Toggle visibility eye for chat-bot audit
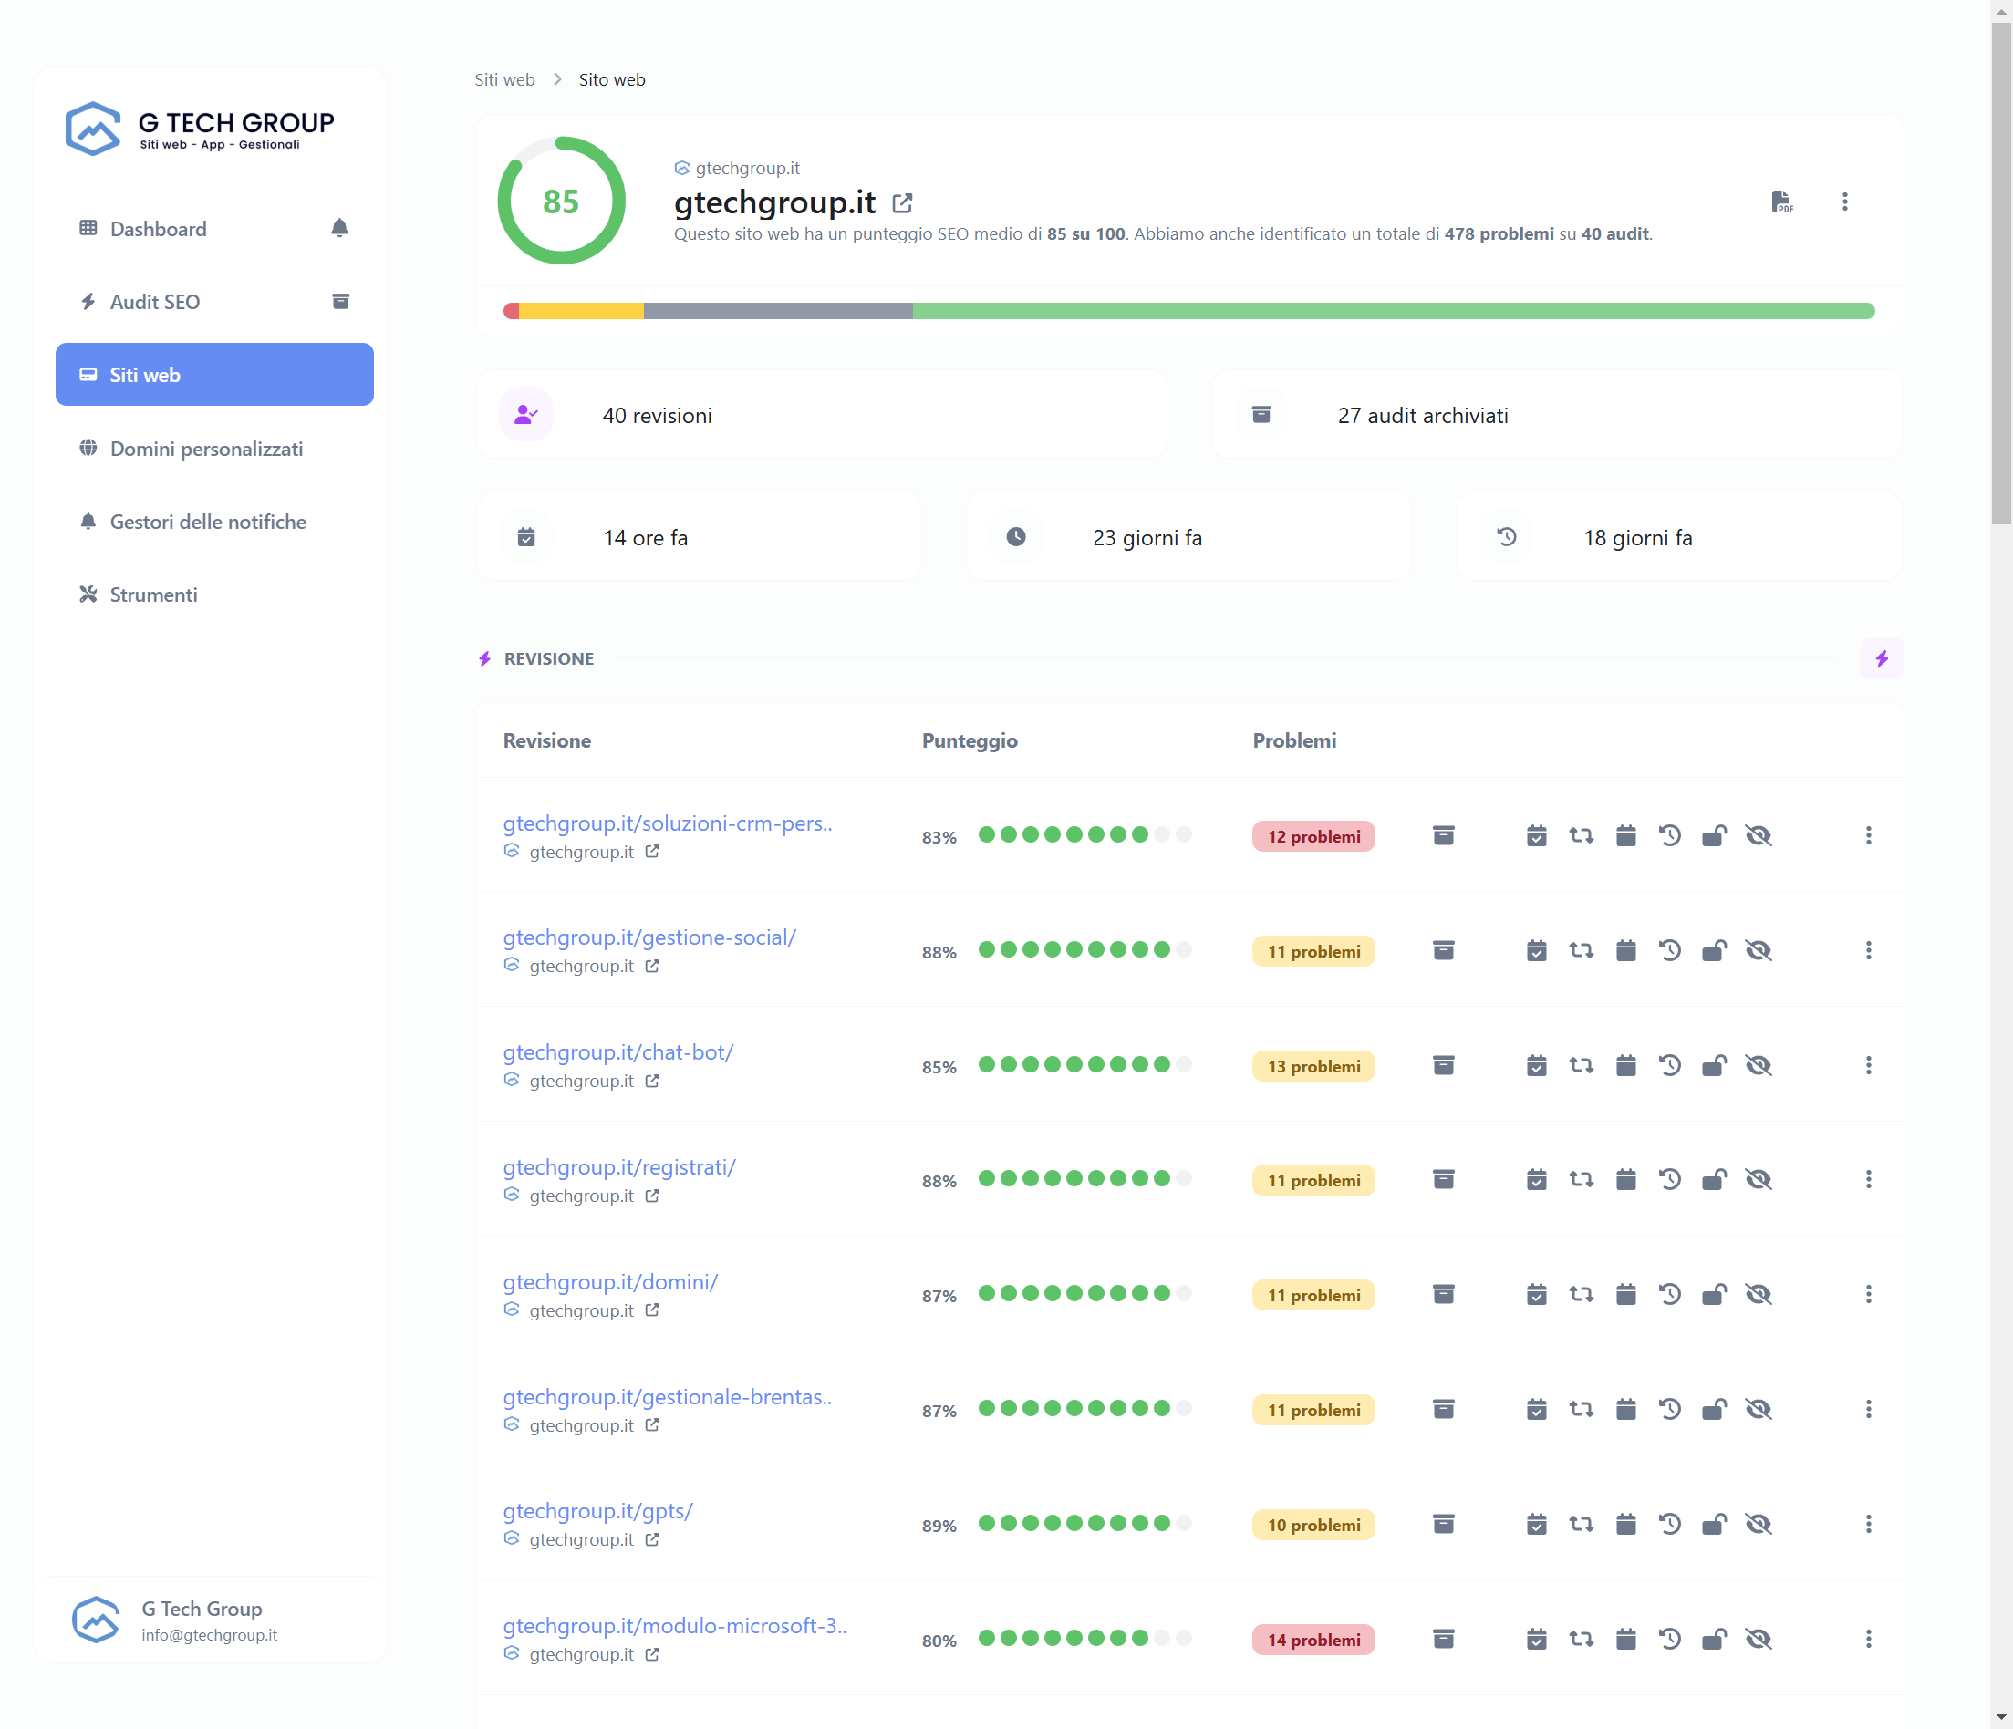This screenshot has height=1729, width=2013. [x=1759, y=1065]
